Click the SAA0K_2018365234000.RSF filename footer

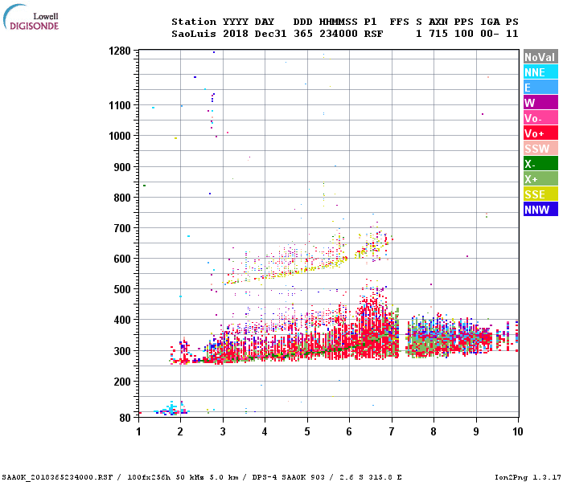tap(57, 477)
